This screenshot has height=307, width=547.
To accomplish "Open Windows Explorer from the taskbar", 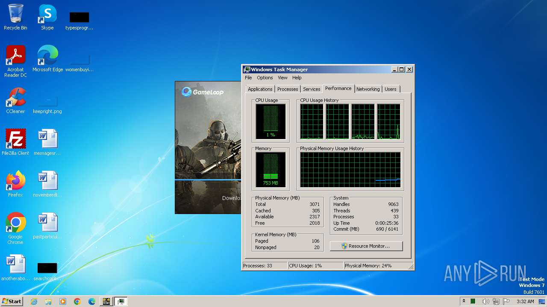I will pyautogui.click(x=48, y=301).
